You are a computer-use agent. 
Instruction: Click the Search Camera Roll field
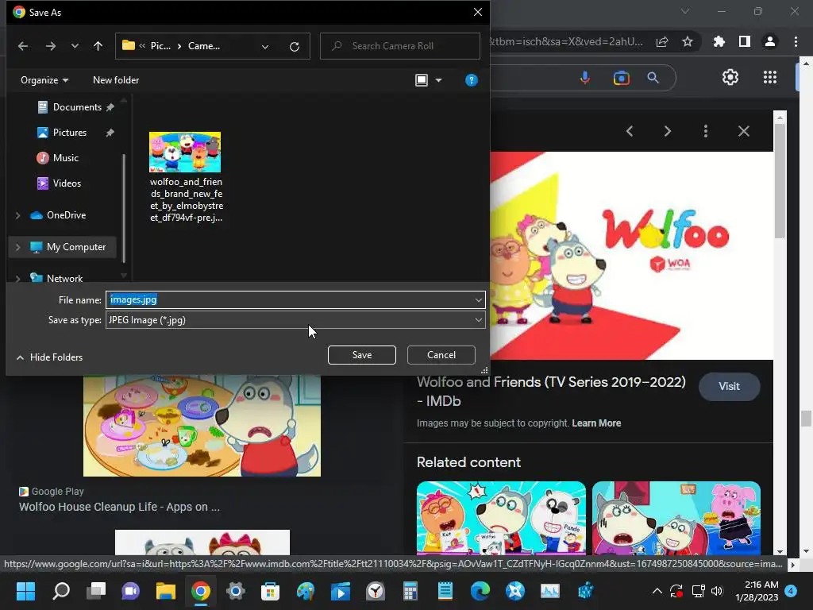400,46
